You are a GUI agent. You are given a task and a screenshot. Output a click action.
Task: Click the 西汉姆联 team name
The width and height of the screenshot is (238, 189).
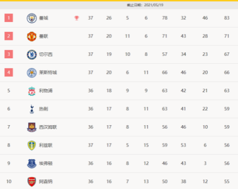[48, 127]
